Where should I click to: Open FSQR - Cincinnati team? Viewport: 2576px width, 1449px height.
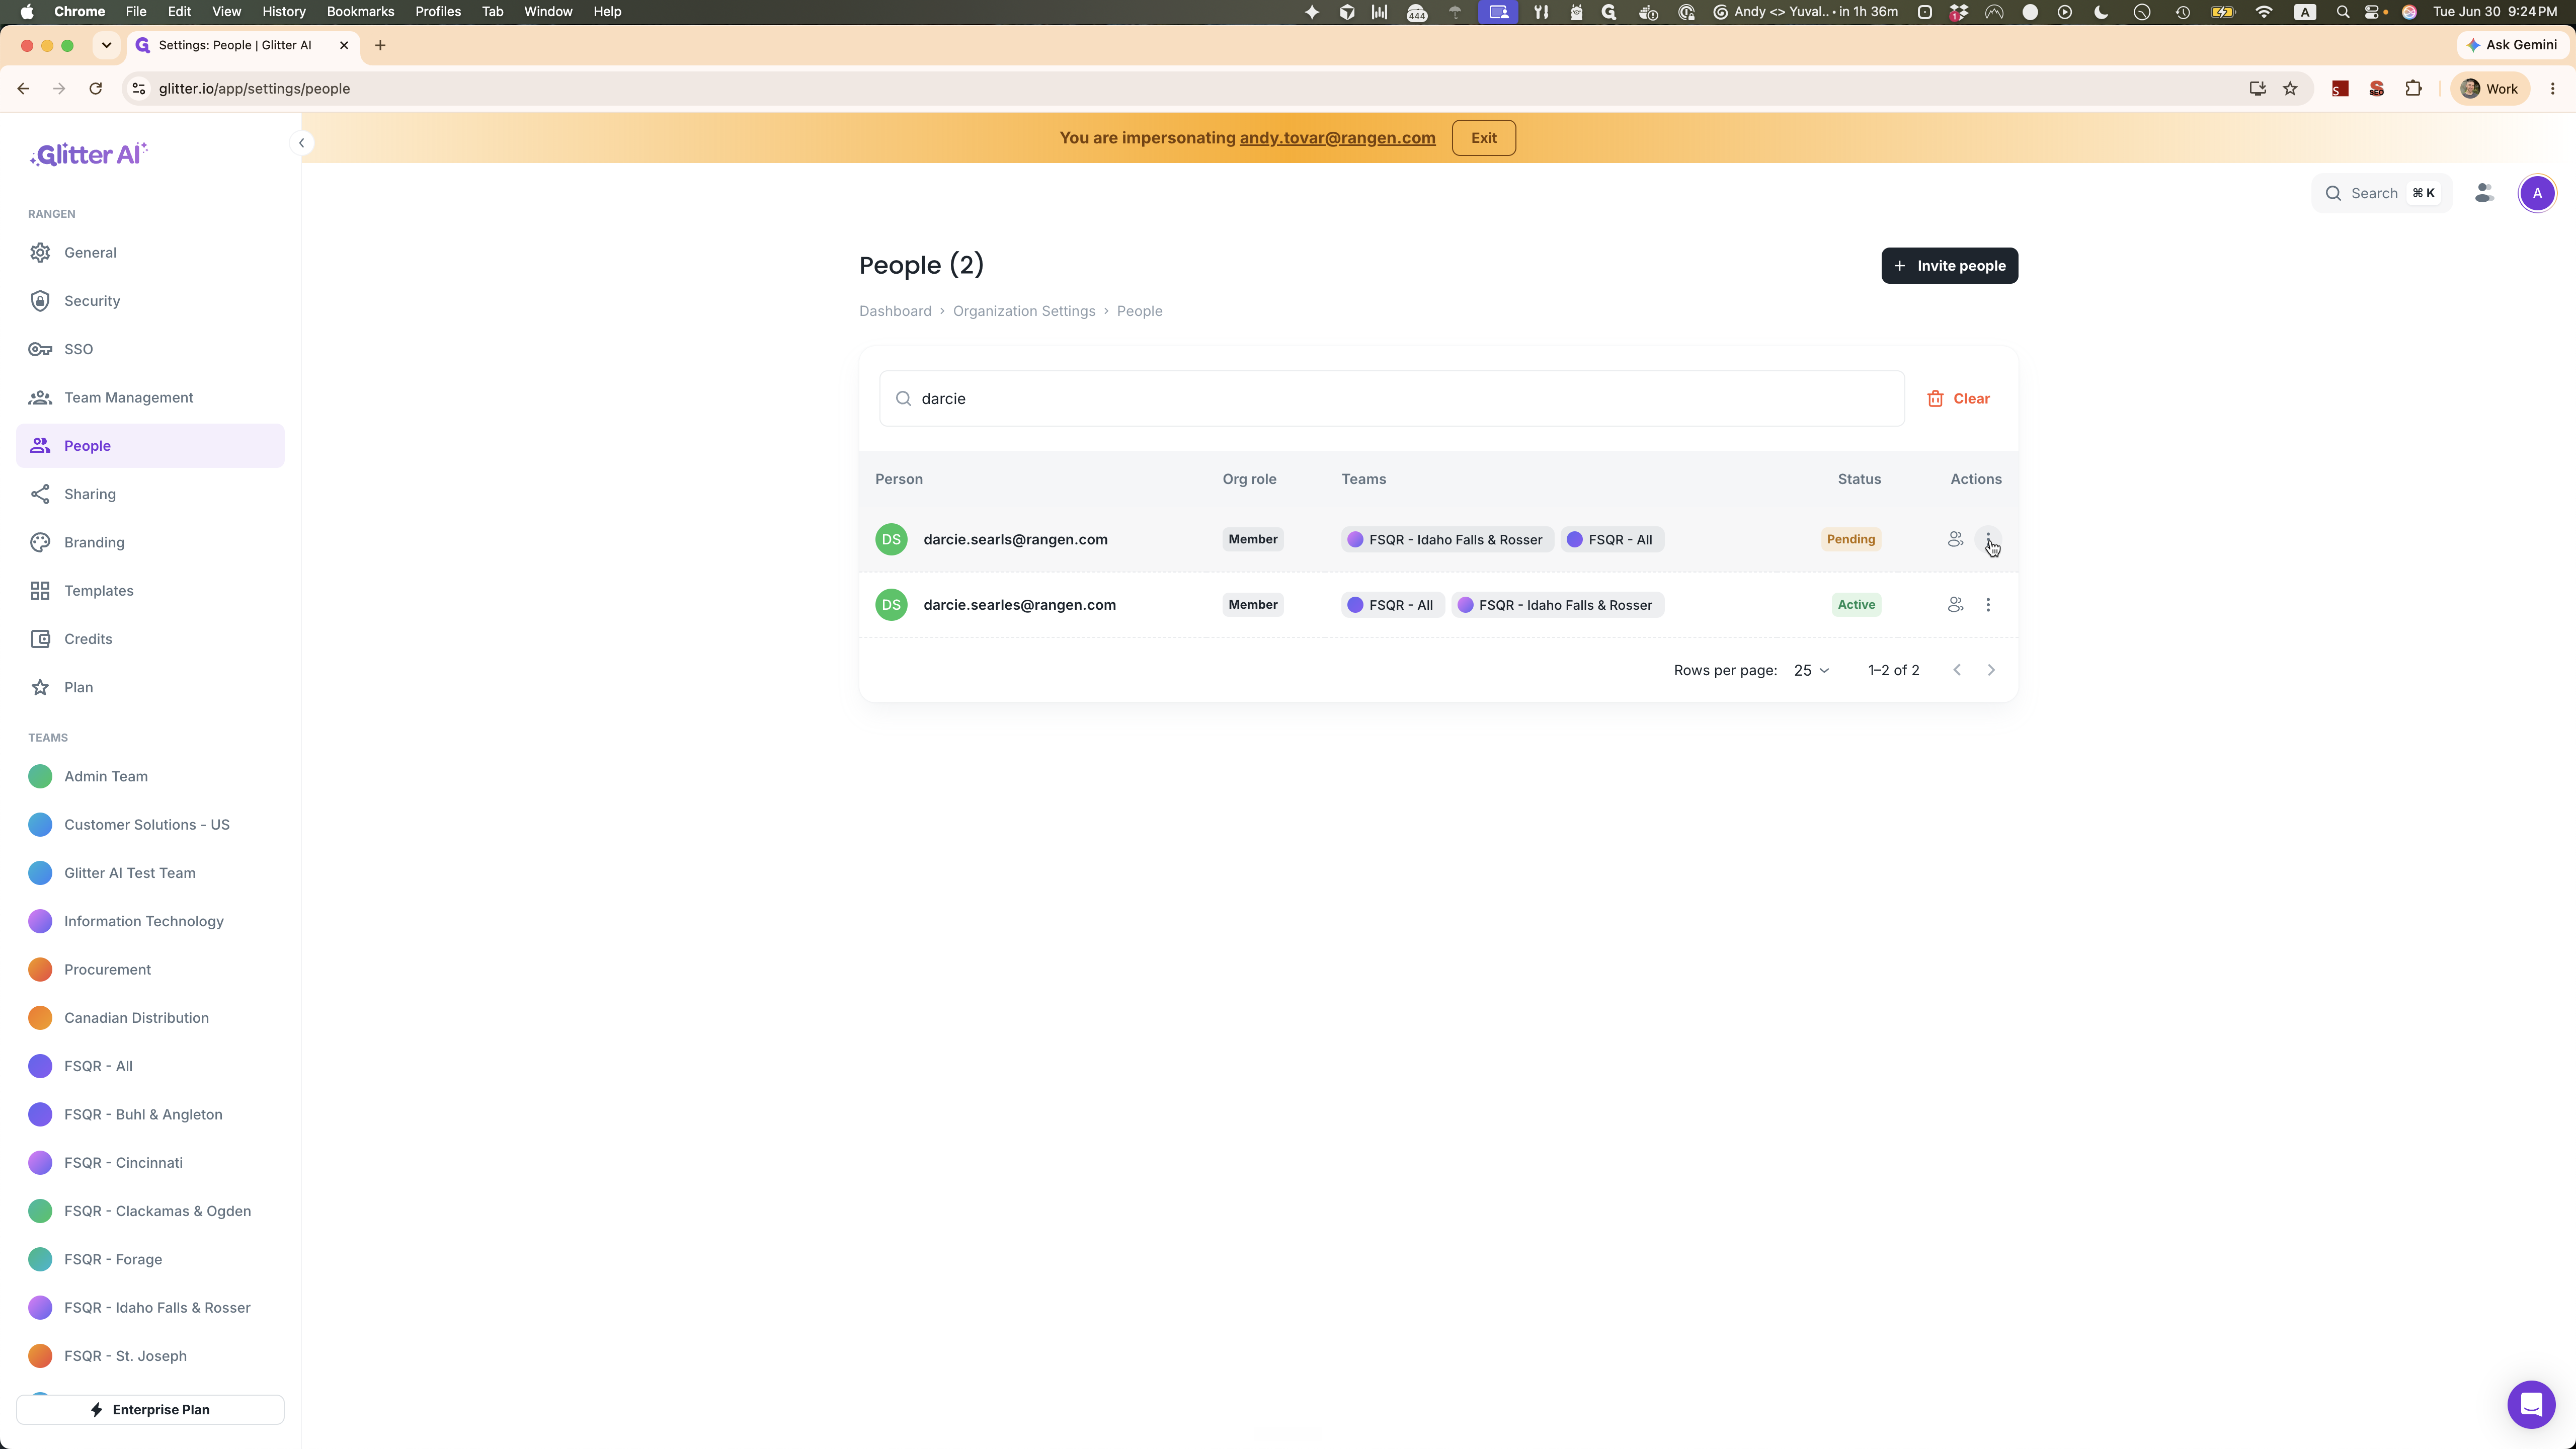pos(150,1163)
